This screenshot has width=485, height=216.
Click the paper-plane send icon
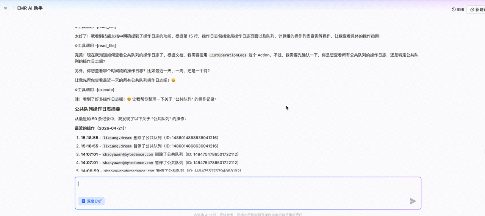[x=413, y=201]
